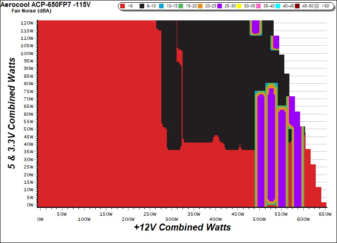Click the 650W label on the horizontal axis
The width and height of the screenshot is (337, 243).
[325, 214]
